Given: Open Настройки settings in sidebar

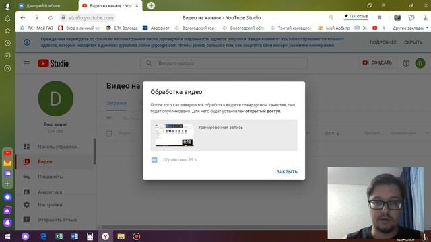Looking at the screenshot, I should coord(55,204).
